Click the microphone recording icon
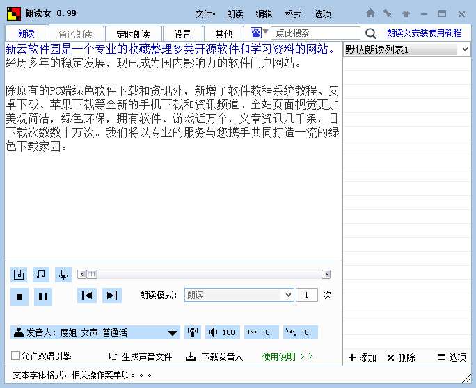 [x=63, y=274]
